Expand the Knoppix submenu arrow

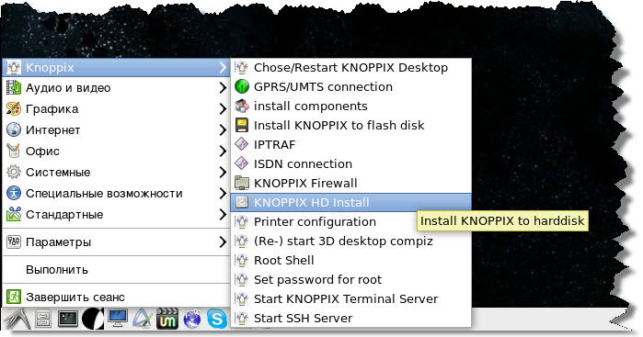pyautogui.click(x=223, y=68)
